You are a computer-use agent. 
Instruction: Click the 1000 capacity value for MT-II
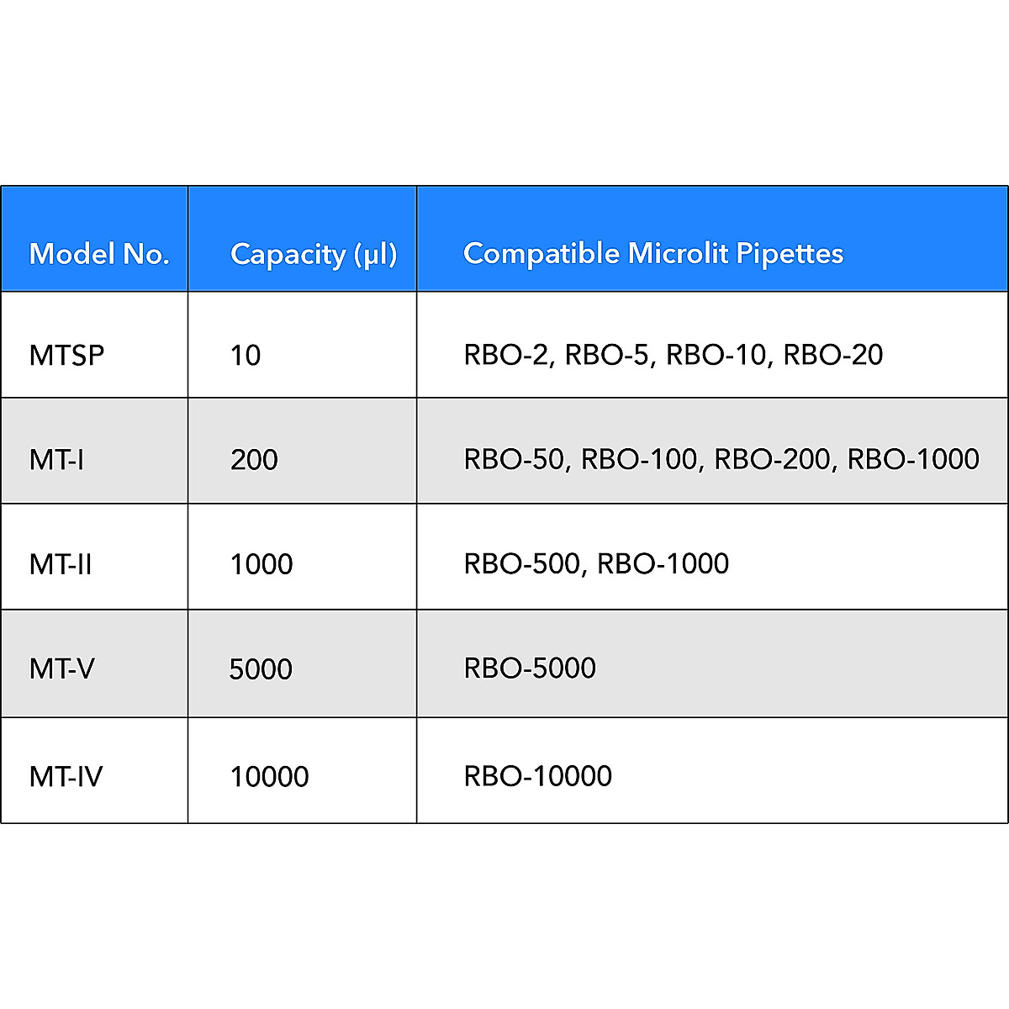[x=261, y=563]
